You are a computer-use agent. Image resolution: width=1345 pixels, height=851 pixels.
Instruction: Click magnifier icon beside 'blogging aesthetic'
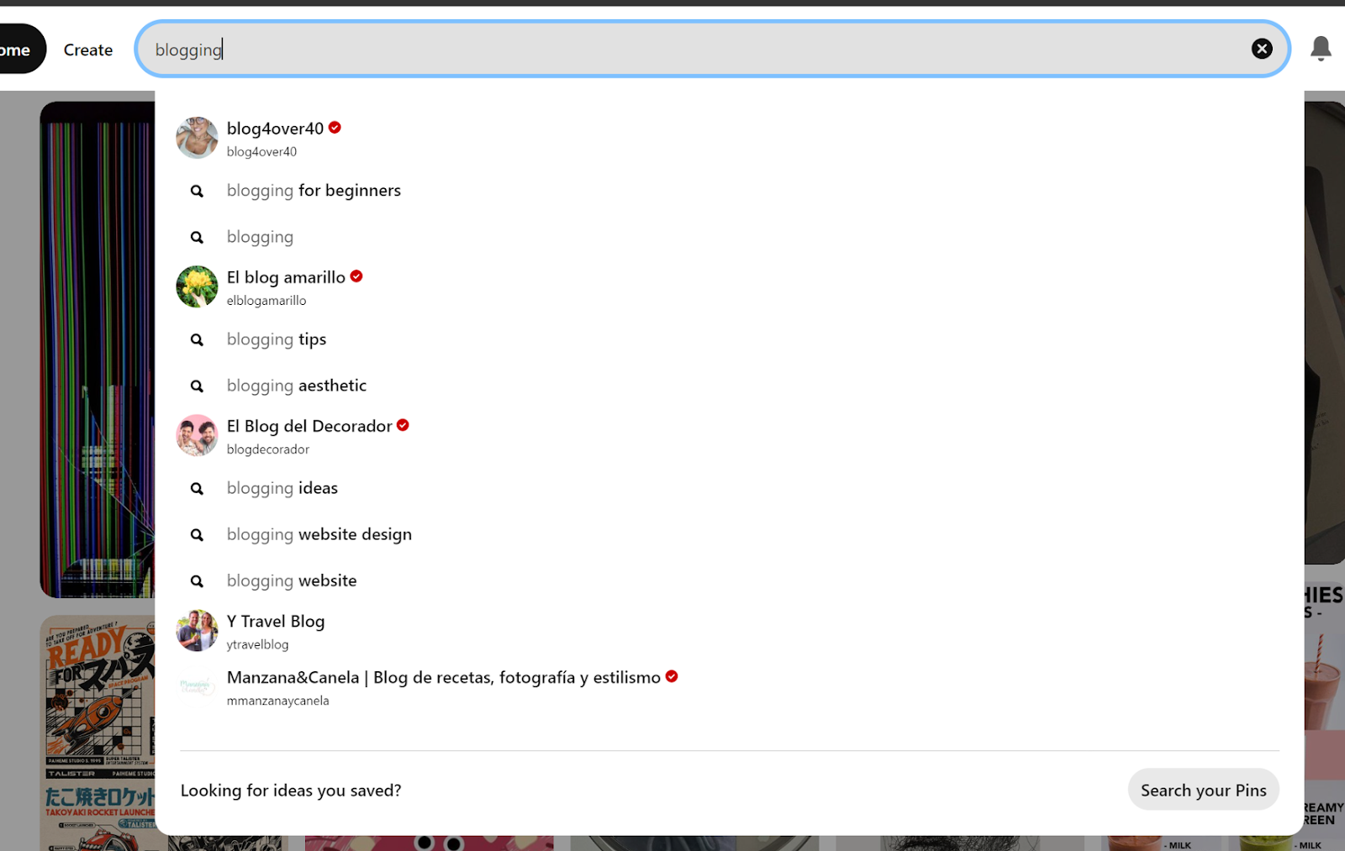click(x=197, y=386)
